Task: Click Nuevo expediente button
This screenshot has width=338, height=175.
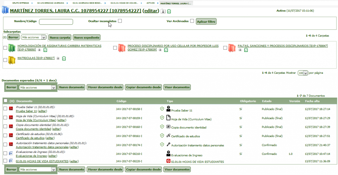Action: [x=87, y=37]
